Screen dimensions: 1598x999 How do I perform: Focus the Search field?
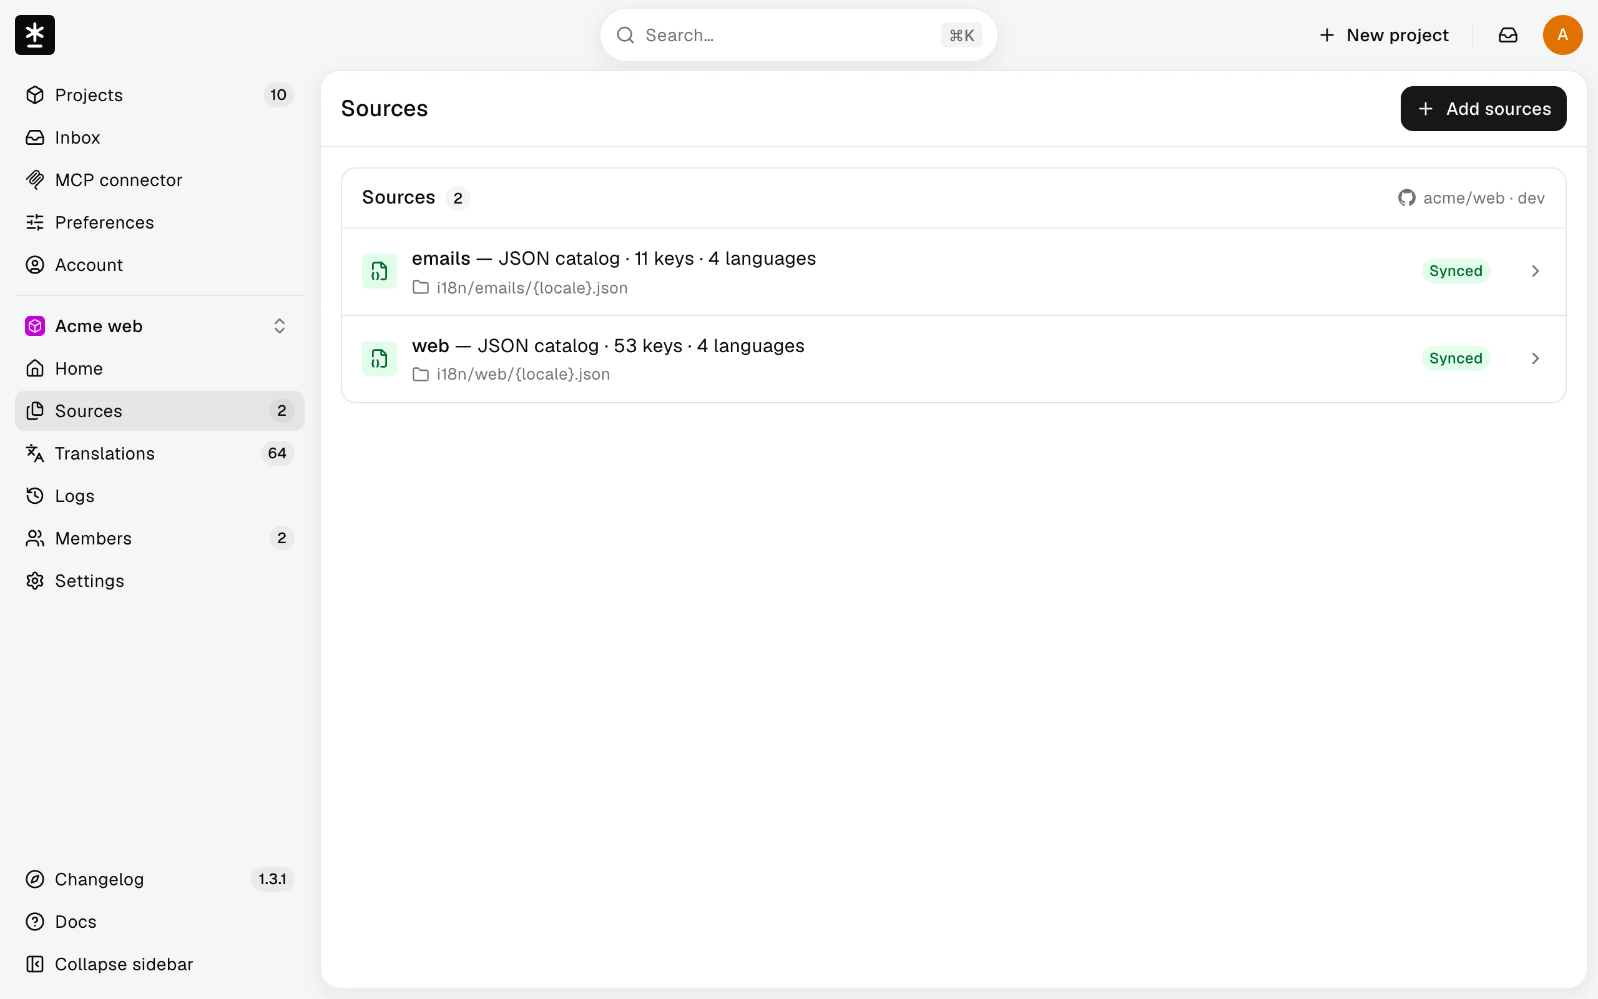(x=798, y=35)
